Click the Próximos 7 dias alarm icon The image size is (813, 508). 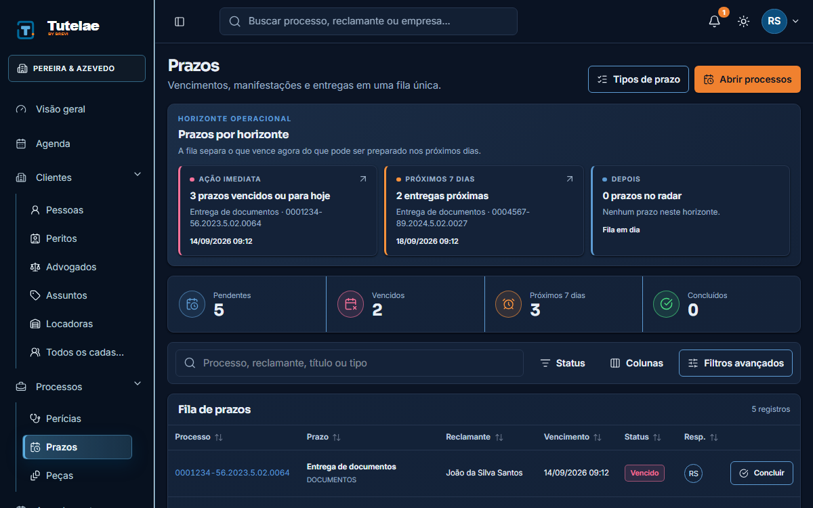509,304
